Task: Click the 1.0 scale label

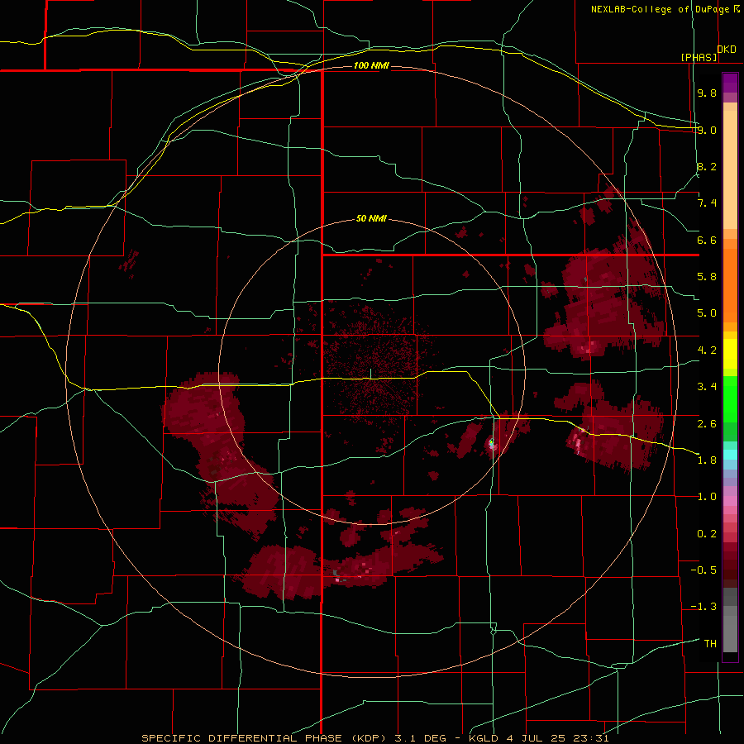Action: click(x=707, y=497)
